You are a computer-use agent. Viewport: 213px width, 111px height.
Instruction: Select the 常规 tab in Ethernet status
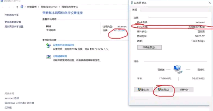pyautogui.click(x=135, y=10)
